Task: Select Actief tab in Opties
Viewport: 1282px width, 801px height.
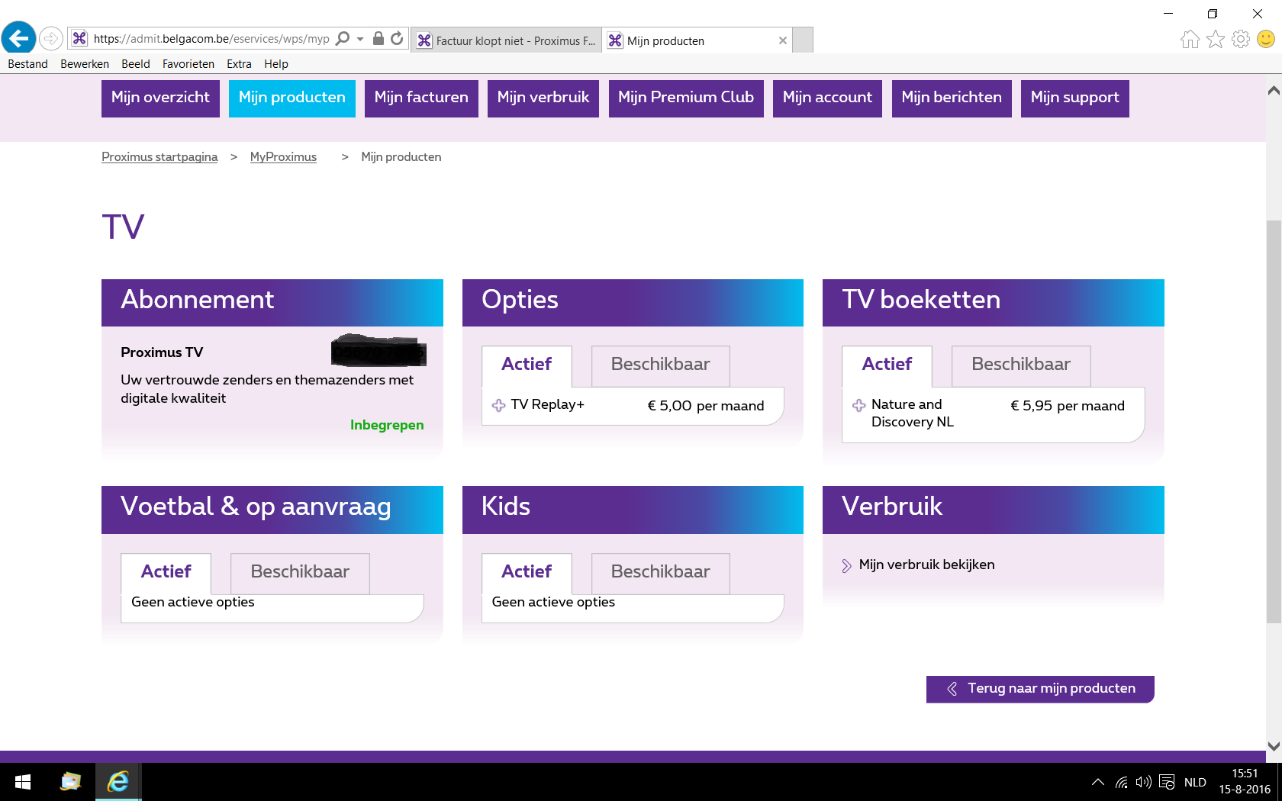Action: [527, 365]
